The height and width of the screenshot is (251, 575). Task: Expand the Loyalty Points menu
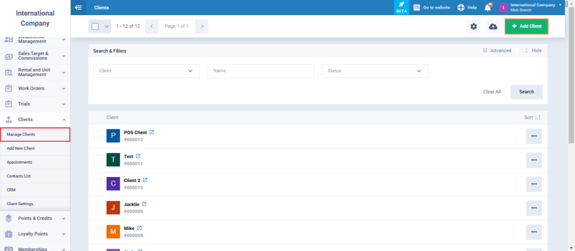pyautogui.click(x=64, y=234)
